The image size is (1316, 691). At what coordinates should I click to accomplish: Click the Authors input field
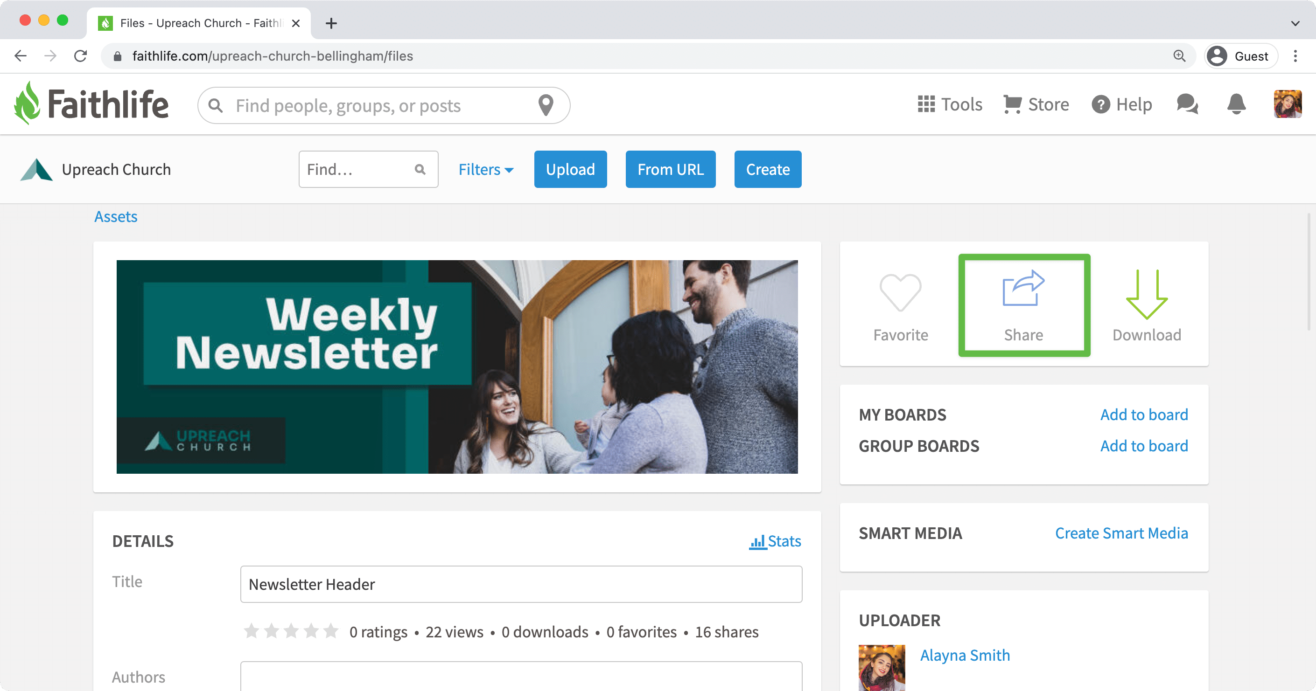(521, 676)
